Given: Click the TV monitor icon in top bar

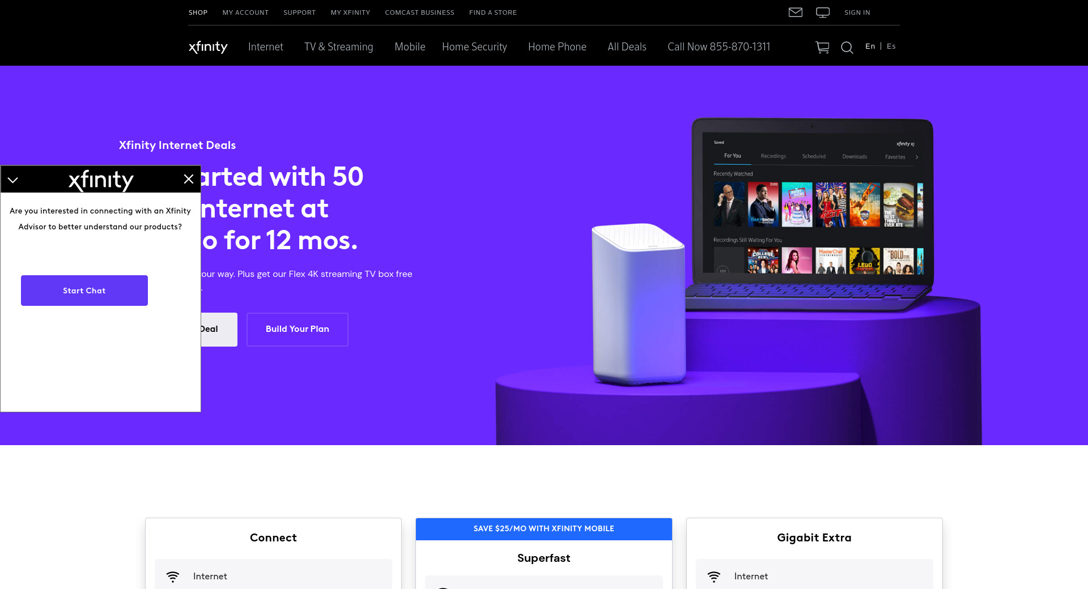Looking at the screenshot, I should pos(823,12).
